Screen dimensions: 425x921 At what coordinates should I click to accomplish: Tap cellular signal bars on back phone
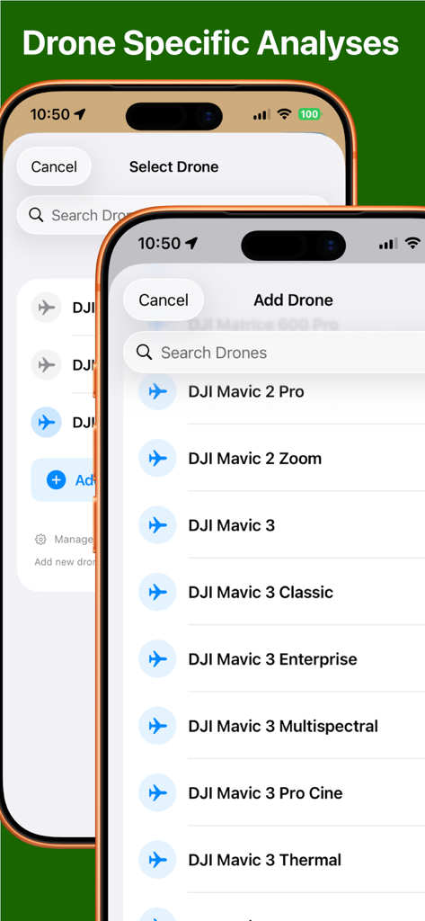pos(261,114)
